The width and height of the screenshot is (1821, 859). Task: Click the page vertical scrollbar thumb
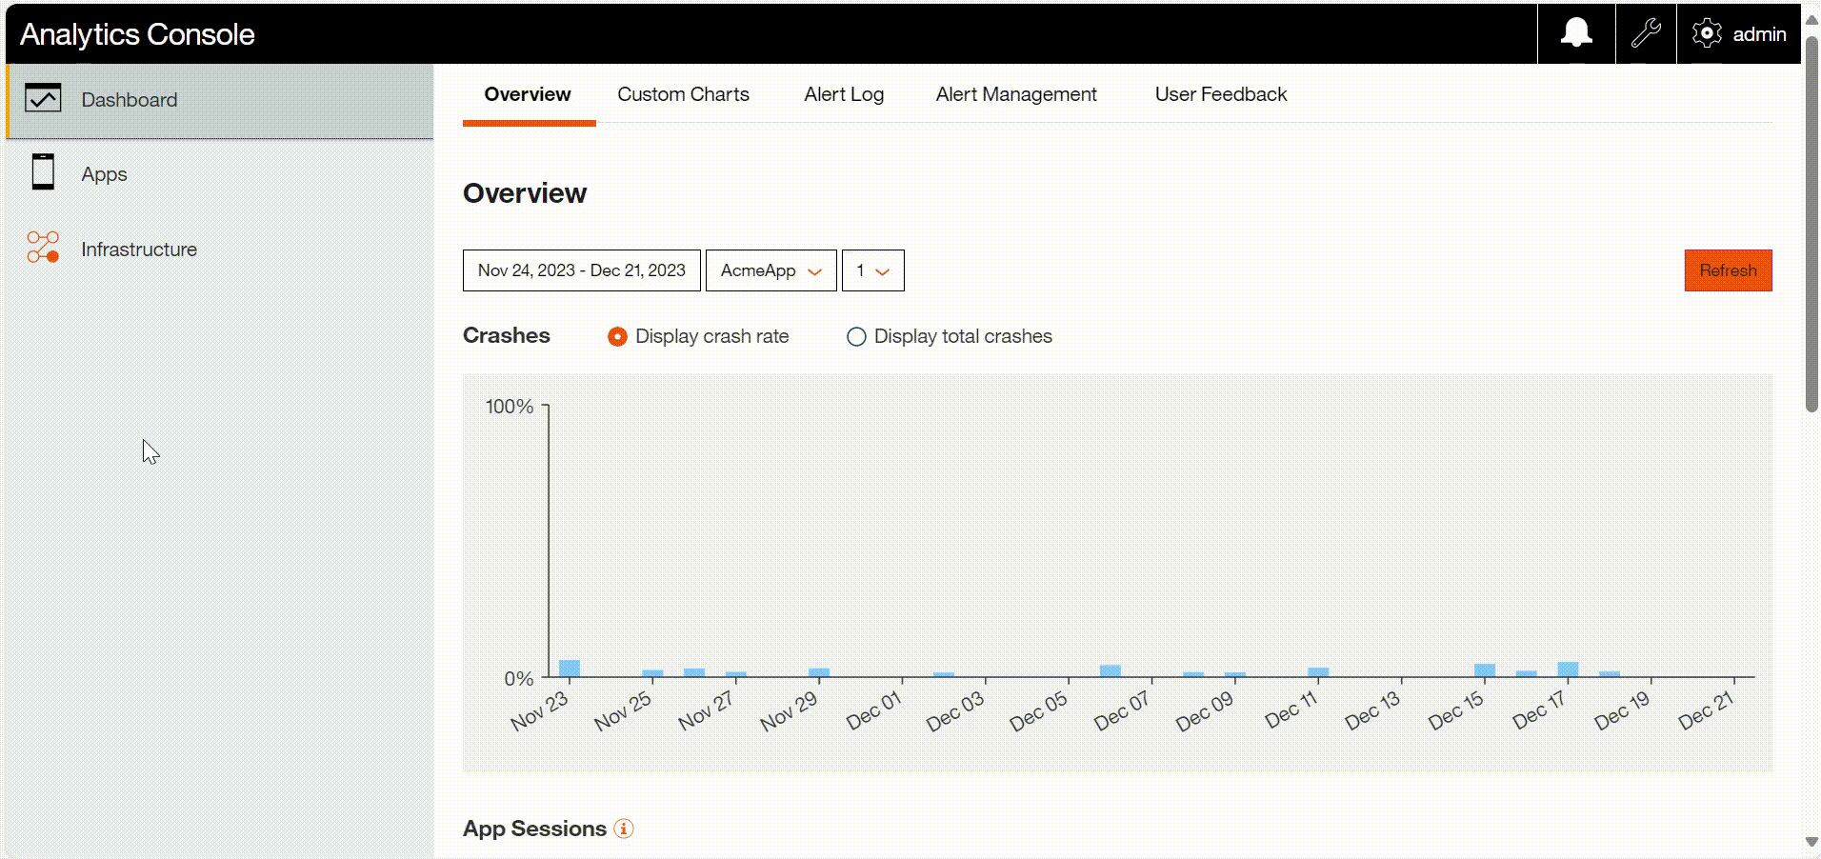tap(1811, 229)
